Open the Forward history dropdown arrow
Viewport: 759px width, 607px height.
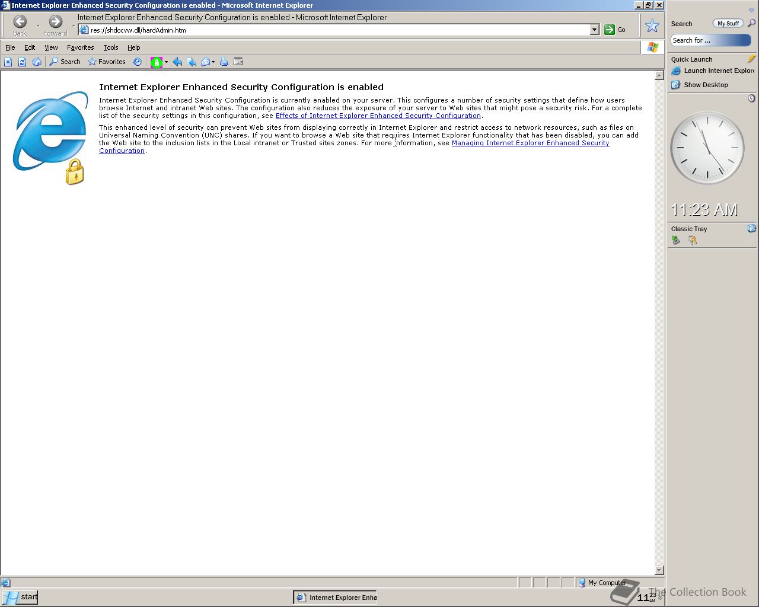pos(74,25)
